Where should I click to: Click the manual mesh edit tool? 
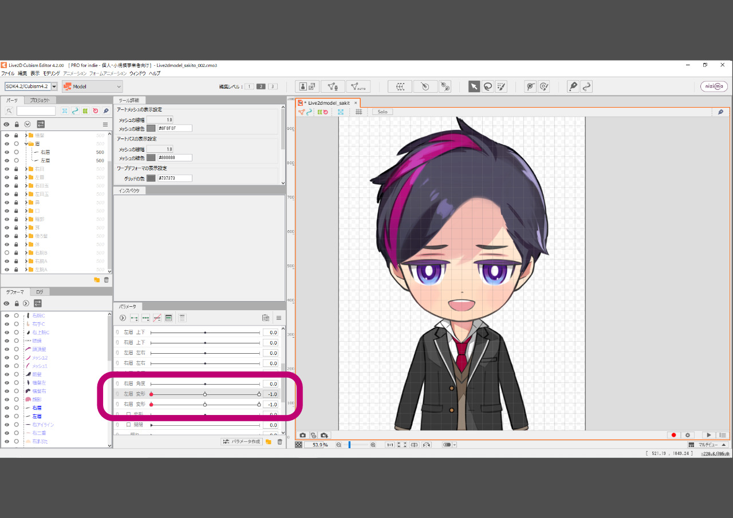[333, 86]
